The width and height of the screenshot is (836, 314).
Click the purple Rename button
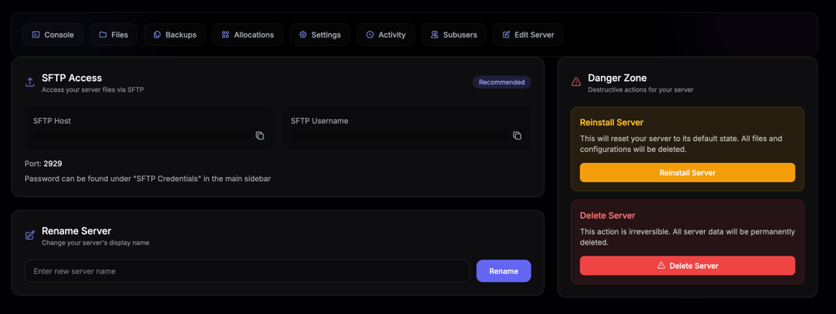point(503,271)
